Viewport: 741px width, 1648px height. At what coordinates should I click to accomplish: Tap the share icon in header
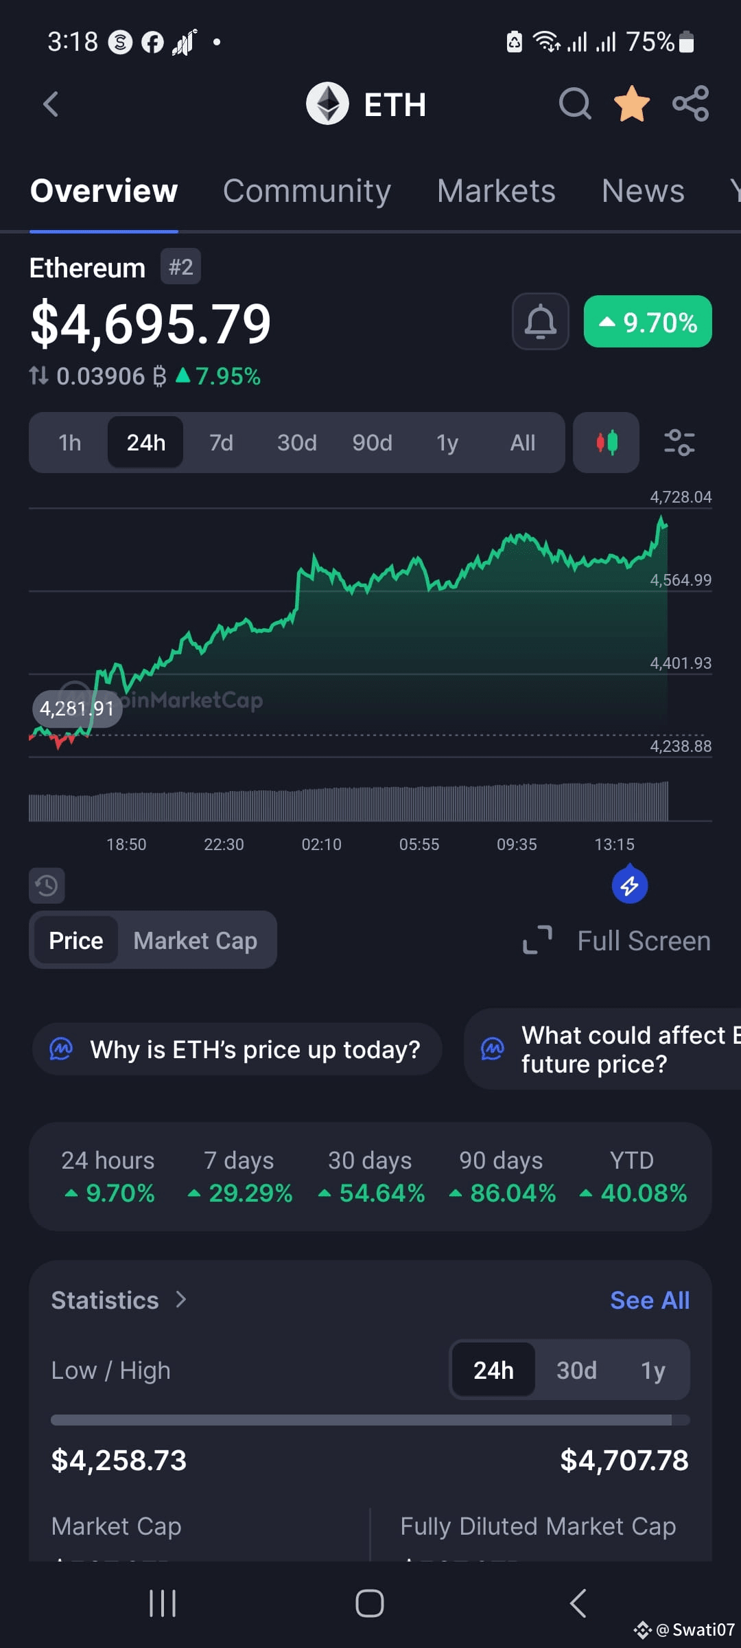[x=691, y=104]
